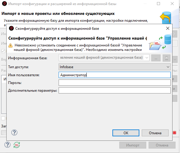Click the Дополнительные параметры text field

pyautogui.click(x=115, y=90)
